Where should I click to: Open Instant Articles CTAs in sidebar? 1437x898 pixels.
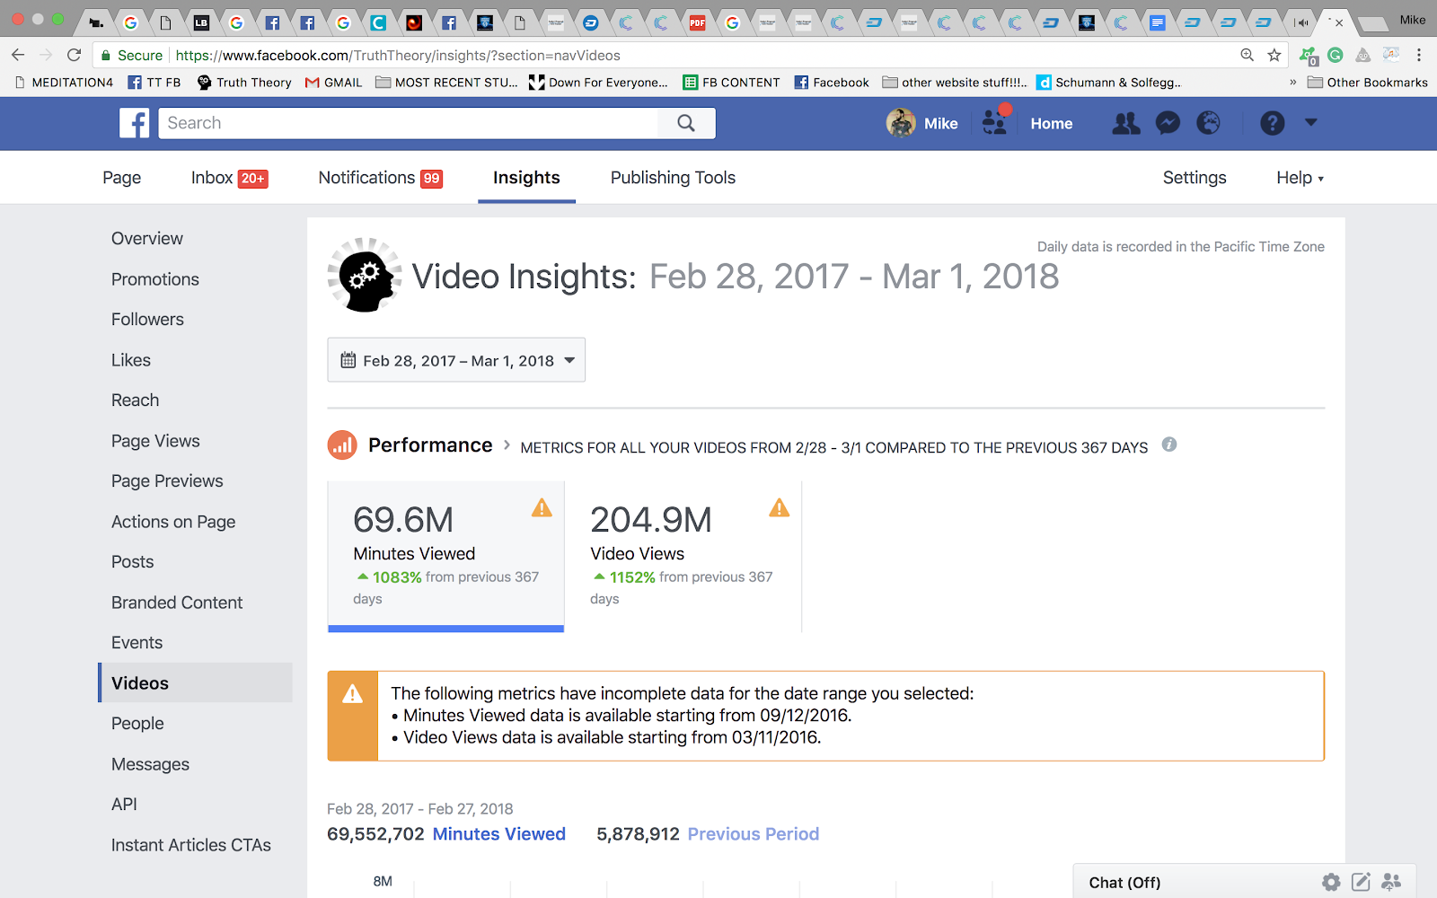[x=190, y=845]
